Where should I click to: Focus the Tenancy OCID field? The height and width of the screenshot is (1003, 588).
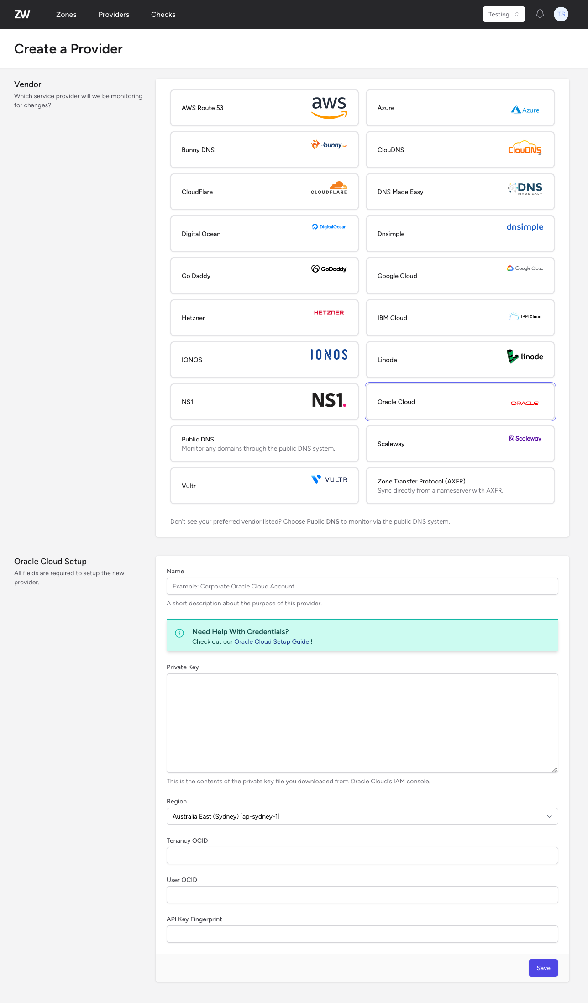(x=362, y=856)
